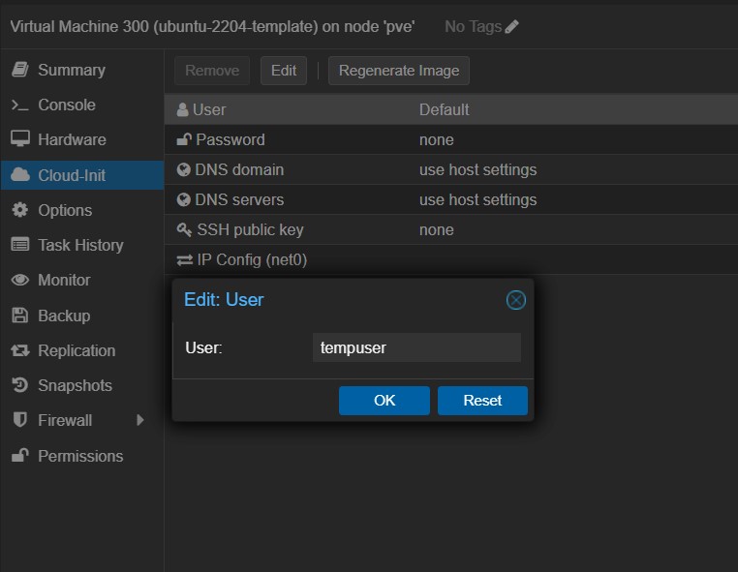Click the Firewall shield icon

(x=19, y=420)
